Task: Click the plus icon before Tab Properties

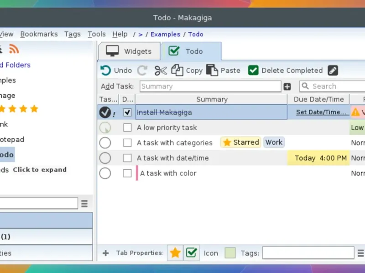Action: click(x=105, y=253)
